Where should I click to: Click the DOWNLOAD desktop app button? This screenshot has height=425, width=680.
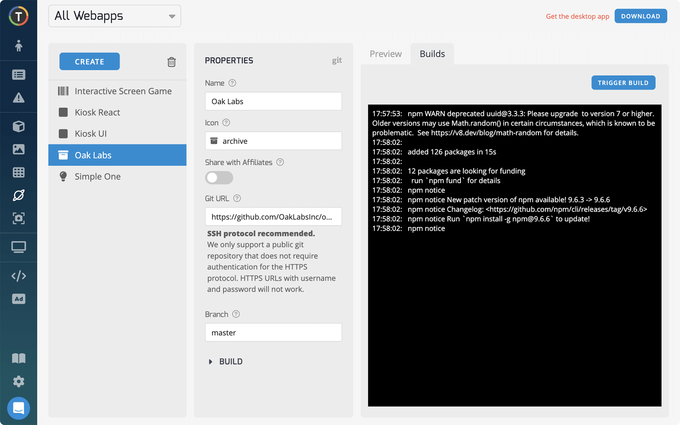pos(641,16)
